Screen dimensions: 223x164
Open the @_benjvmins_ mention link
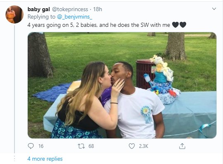pos(74,17)
